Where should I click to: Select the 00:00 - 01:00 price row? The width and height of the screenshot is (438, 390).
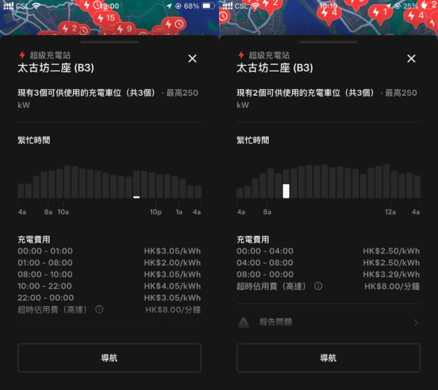click(109, 251)
